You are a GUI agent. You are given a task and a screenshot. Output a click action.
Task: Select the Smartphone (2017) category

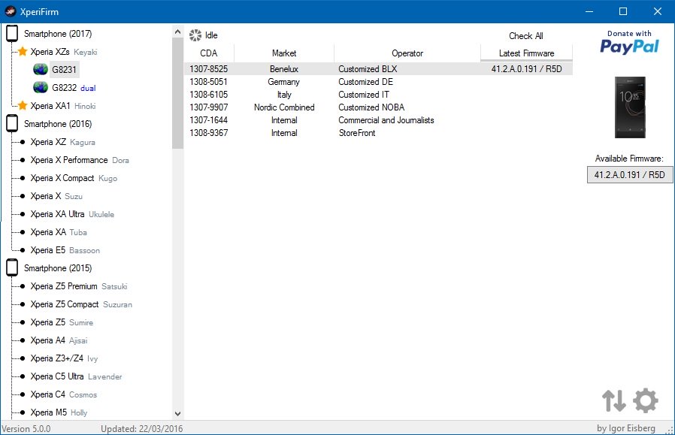coord(58,34)
